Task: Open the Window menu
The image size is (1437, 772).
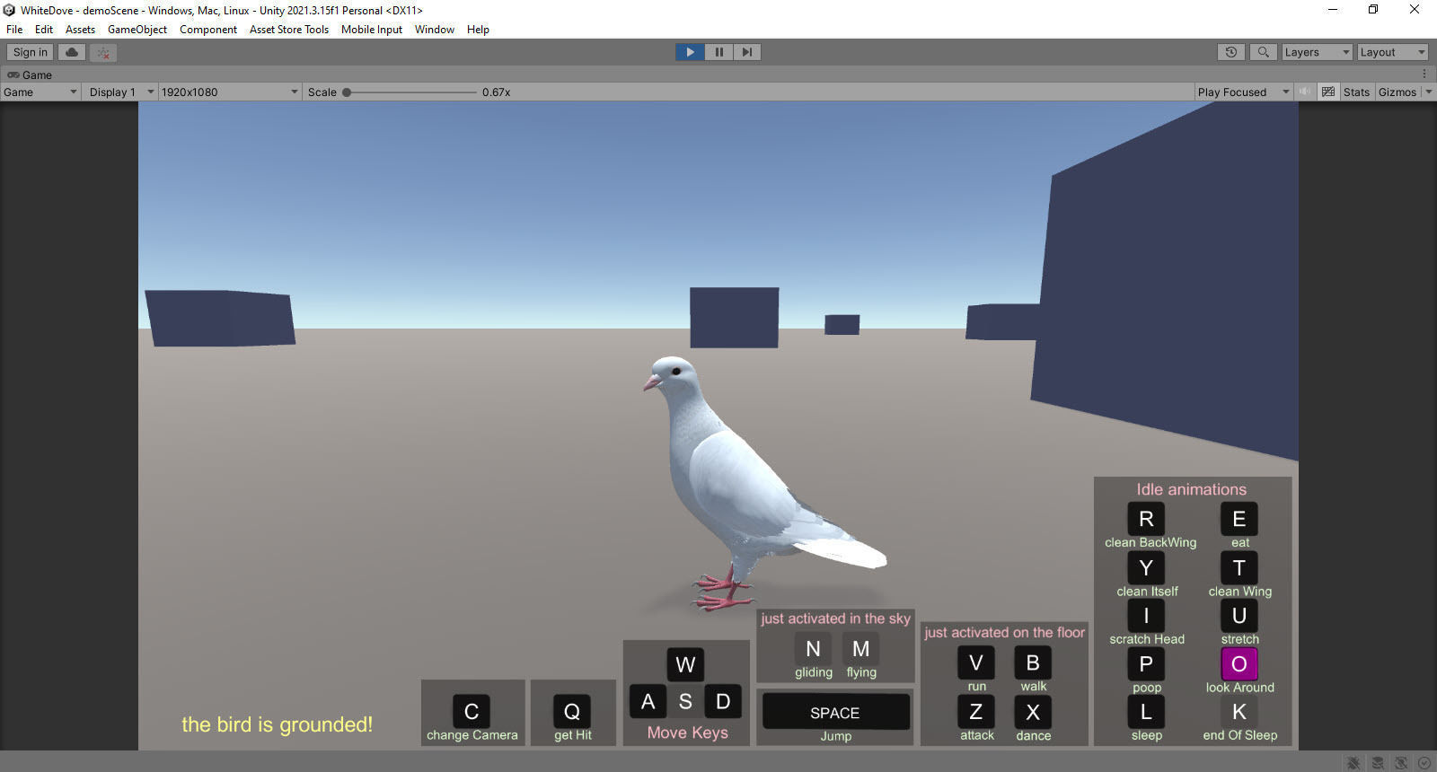Action: pyautogui.click(x=435, y=29)
